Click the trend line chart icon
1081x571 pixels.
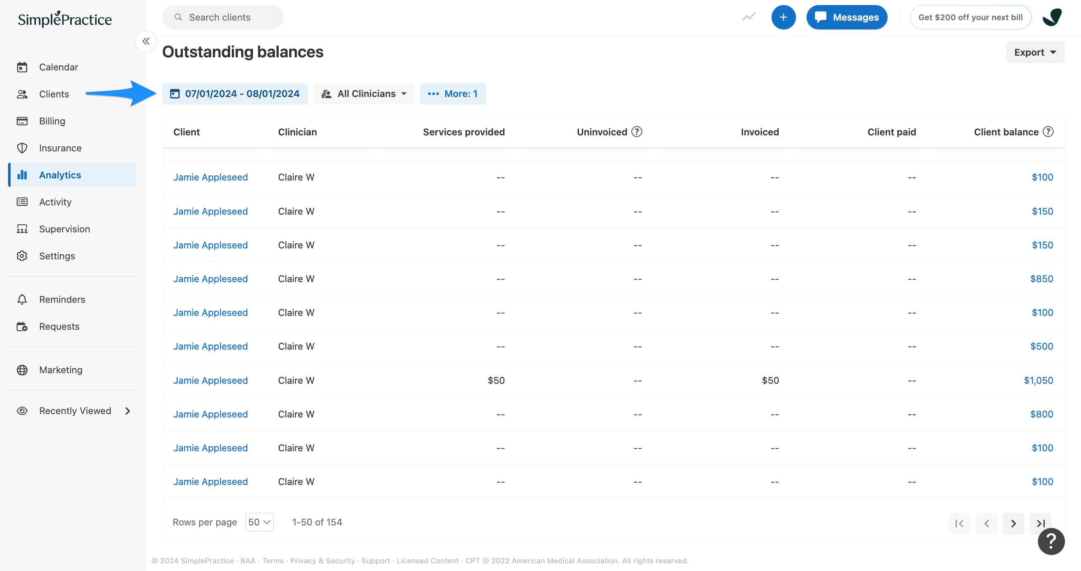[749, 17]
